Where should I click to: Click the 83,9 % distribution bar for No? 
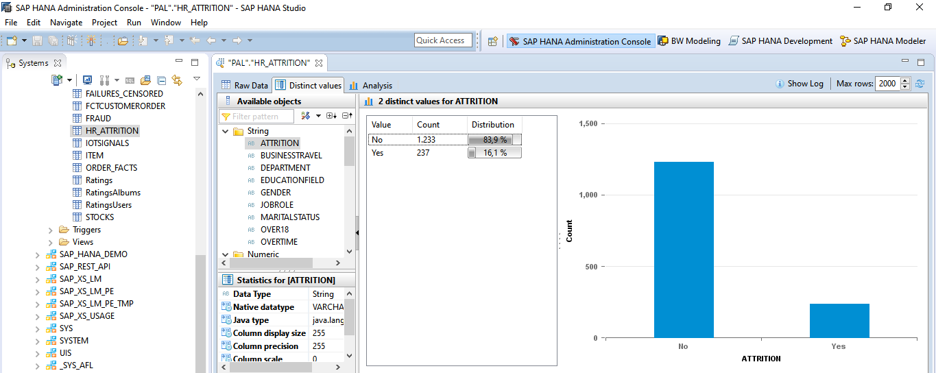point(494,140)
